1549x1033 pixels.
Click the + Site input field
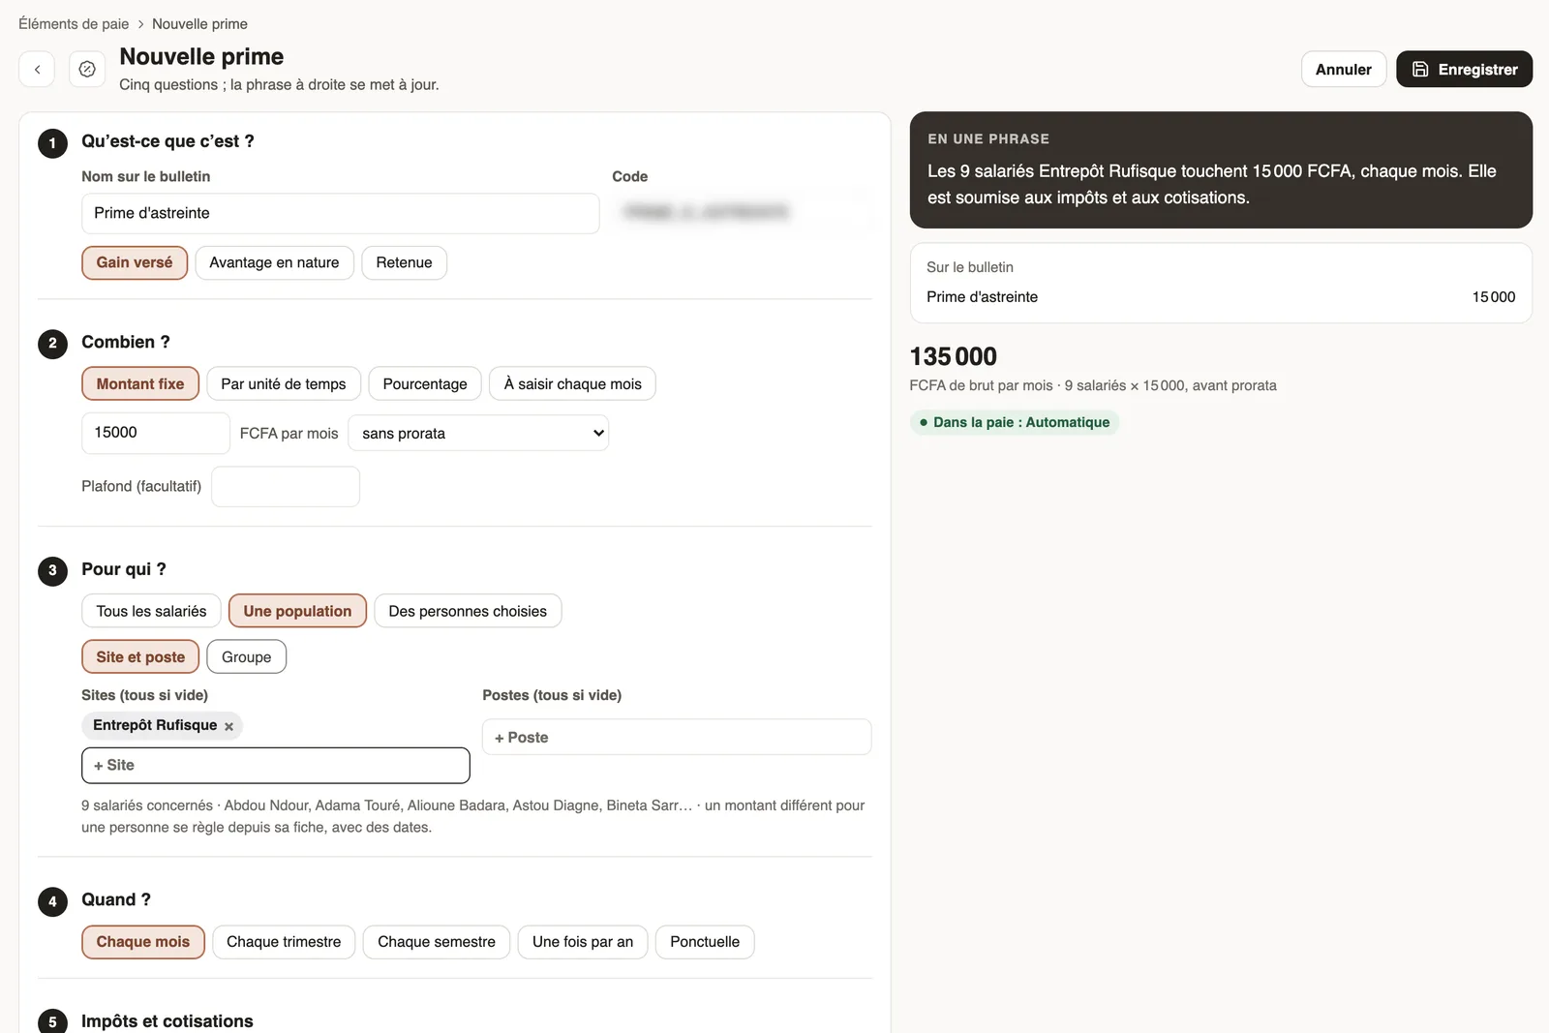point(276,765)
